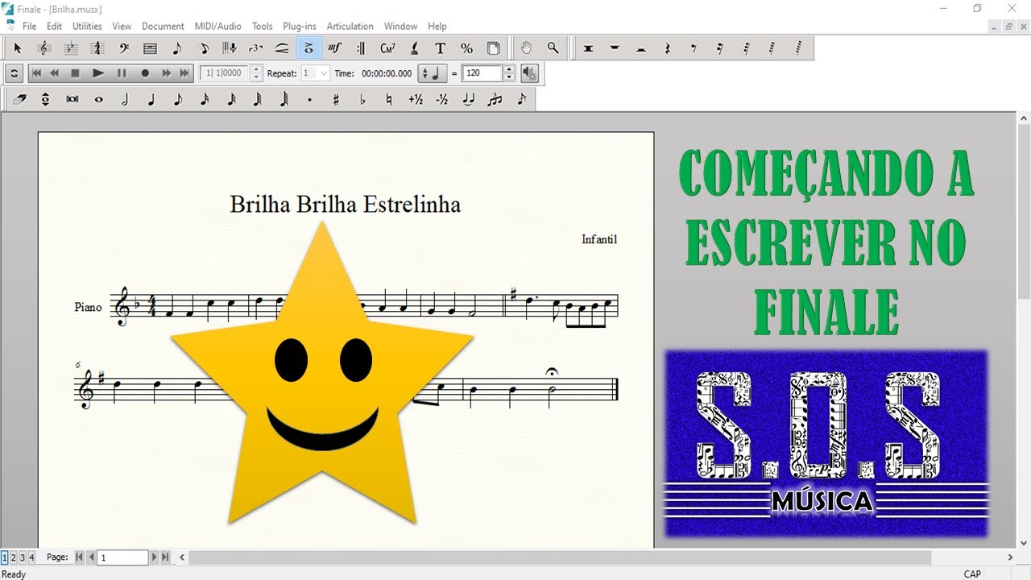1031x580 pixels.
Task: Select the Selection arrow tool
Action: 18,48
